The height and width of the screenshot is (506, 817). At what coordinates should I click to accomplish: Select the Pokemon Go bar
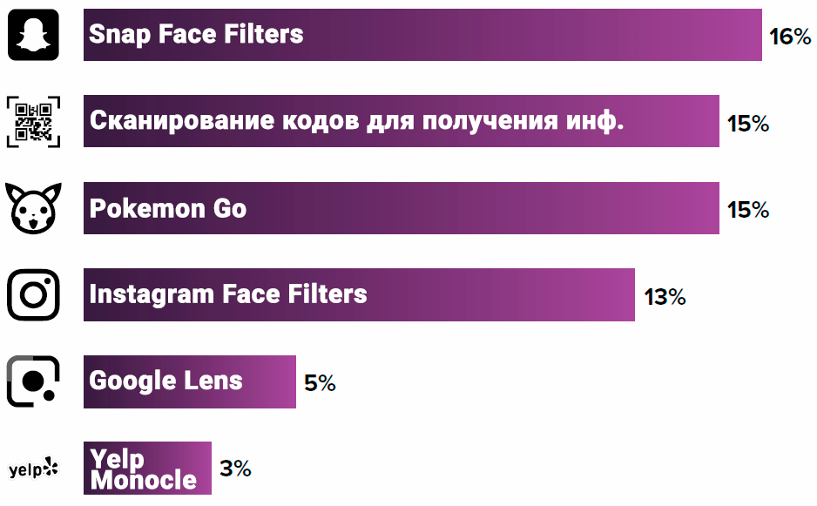click(x=479, y=208)
